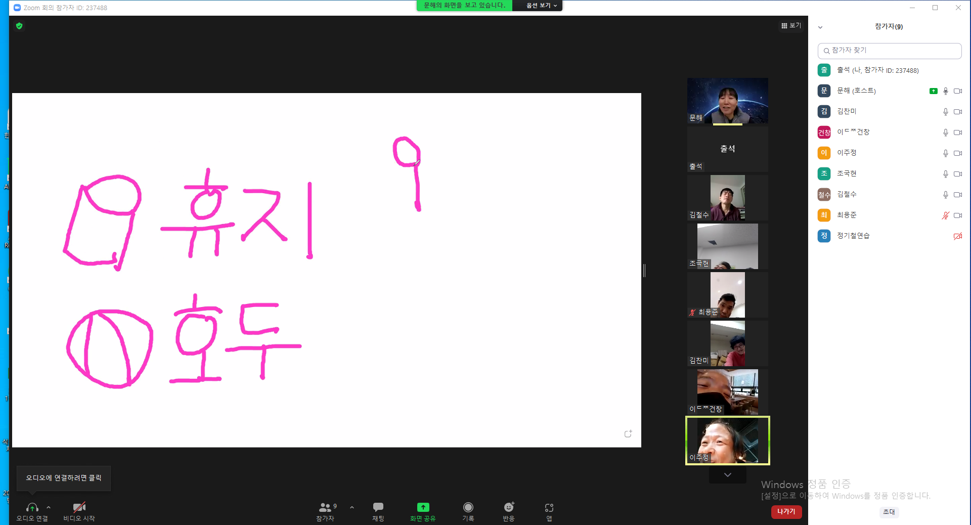Click the 기록 record icon
The height and width of the screenshot is (525, 971).
pyautogui.click(x=468, y=507)
